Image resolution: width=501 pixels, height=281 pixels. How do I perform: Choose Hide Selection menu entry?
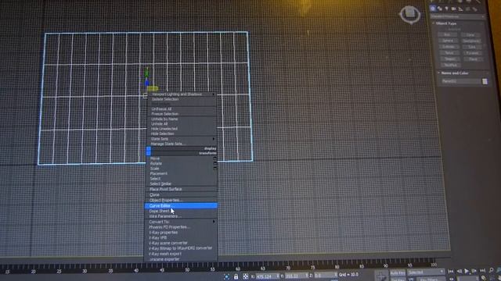[182, 133]
